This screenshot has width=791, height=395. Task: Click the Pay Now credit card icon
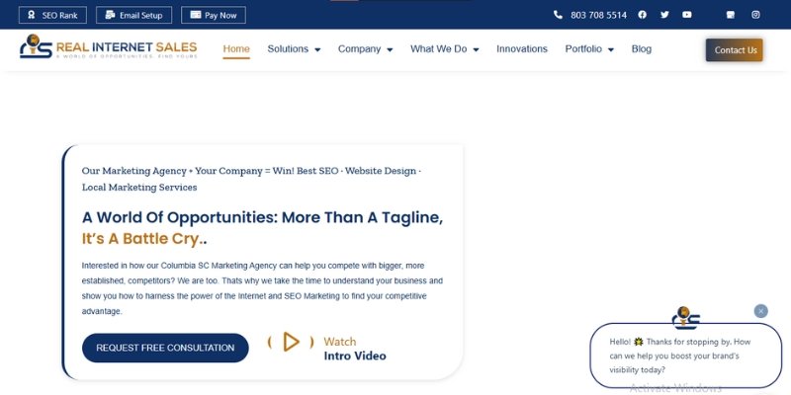[x=195, y=15]
